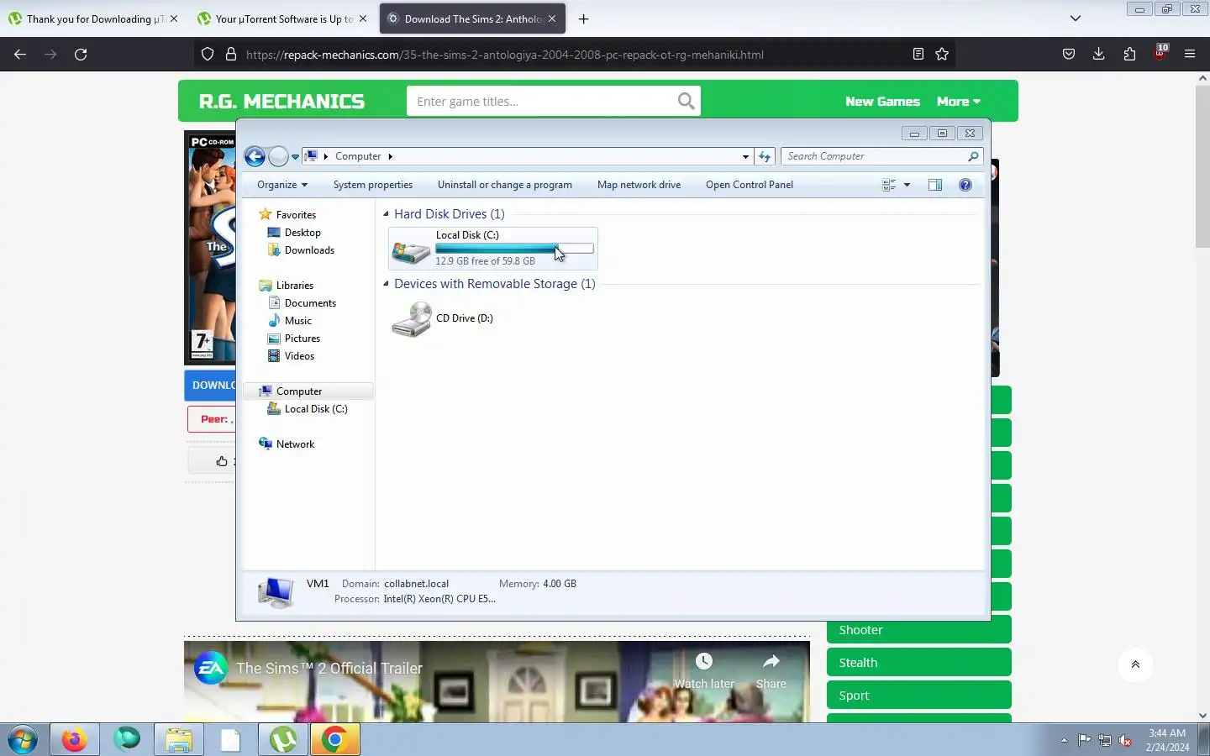Open the Shooter genre link
This screenshot has width=1210, height=756.
coord(918,630)
